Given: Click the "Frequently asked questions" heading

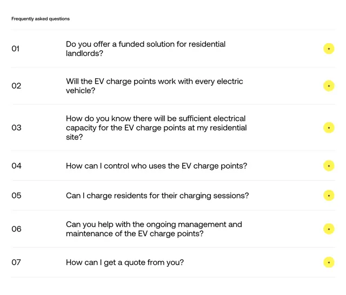Looking at the screenshot, I should tap(41, 19).
